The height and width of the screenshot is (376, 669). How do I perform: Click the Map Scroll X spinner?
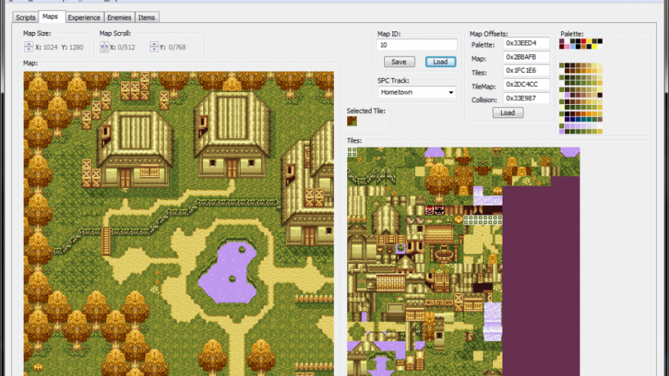click(x=105, y=48)
